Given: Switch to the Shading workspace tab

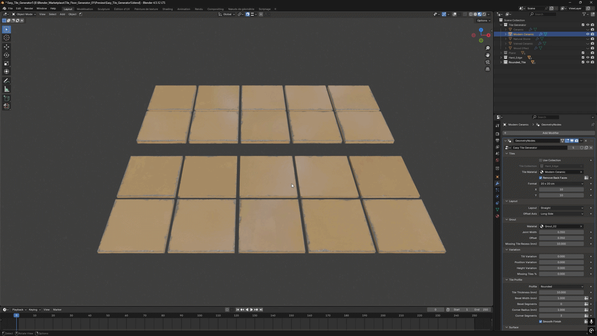Looking at the screenshot, I should [167, 9].
